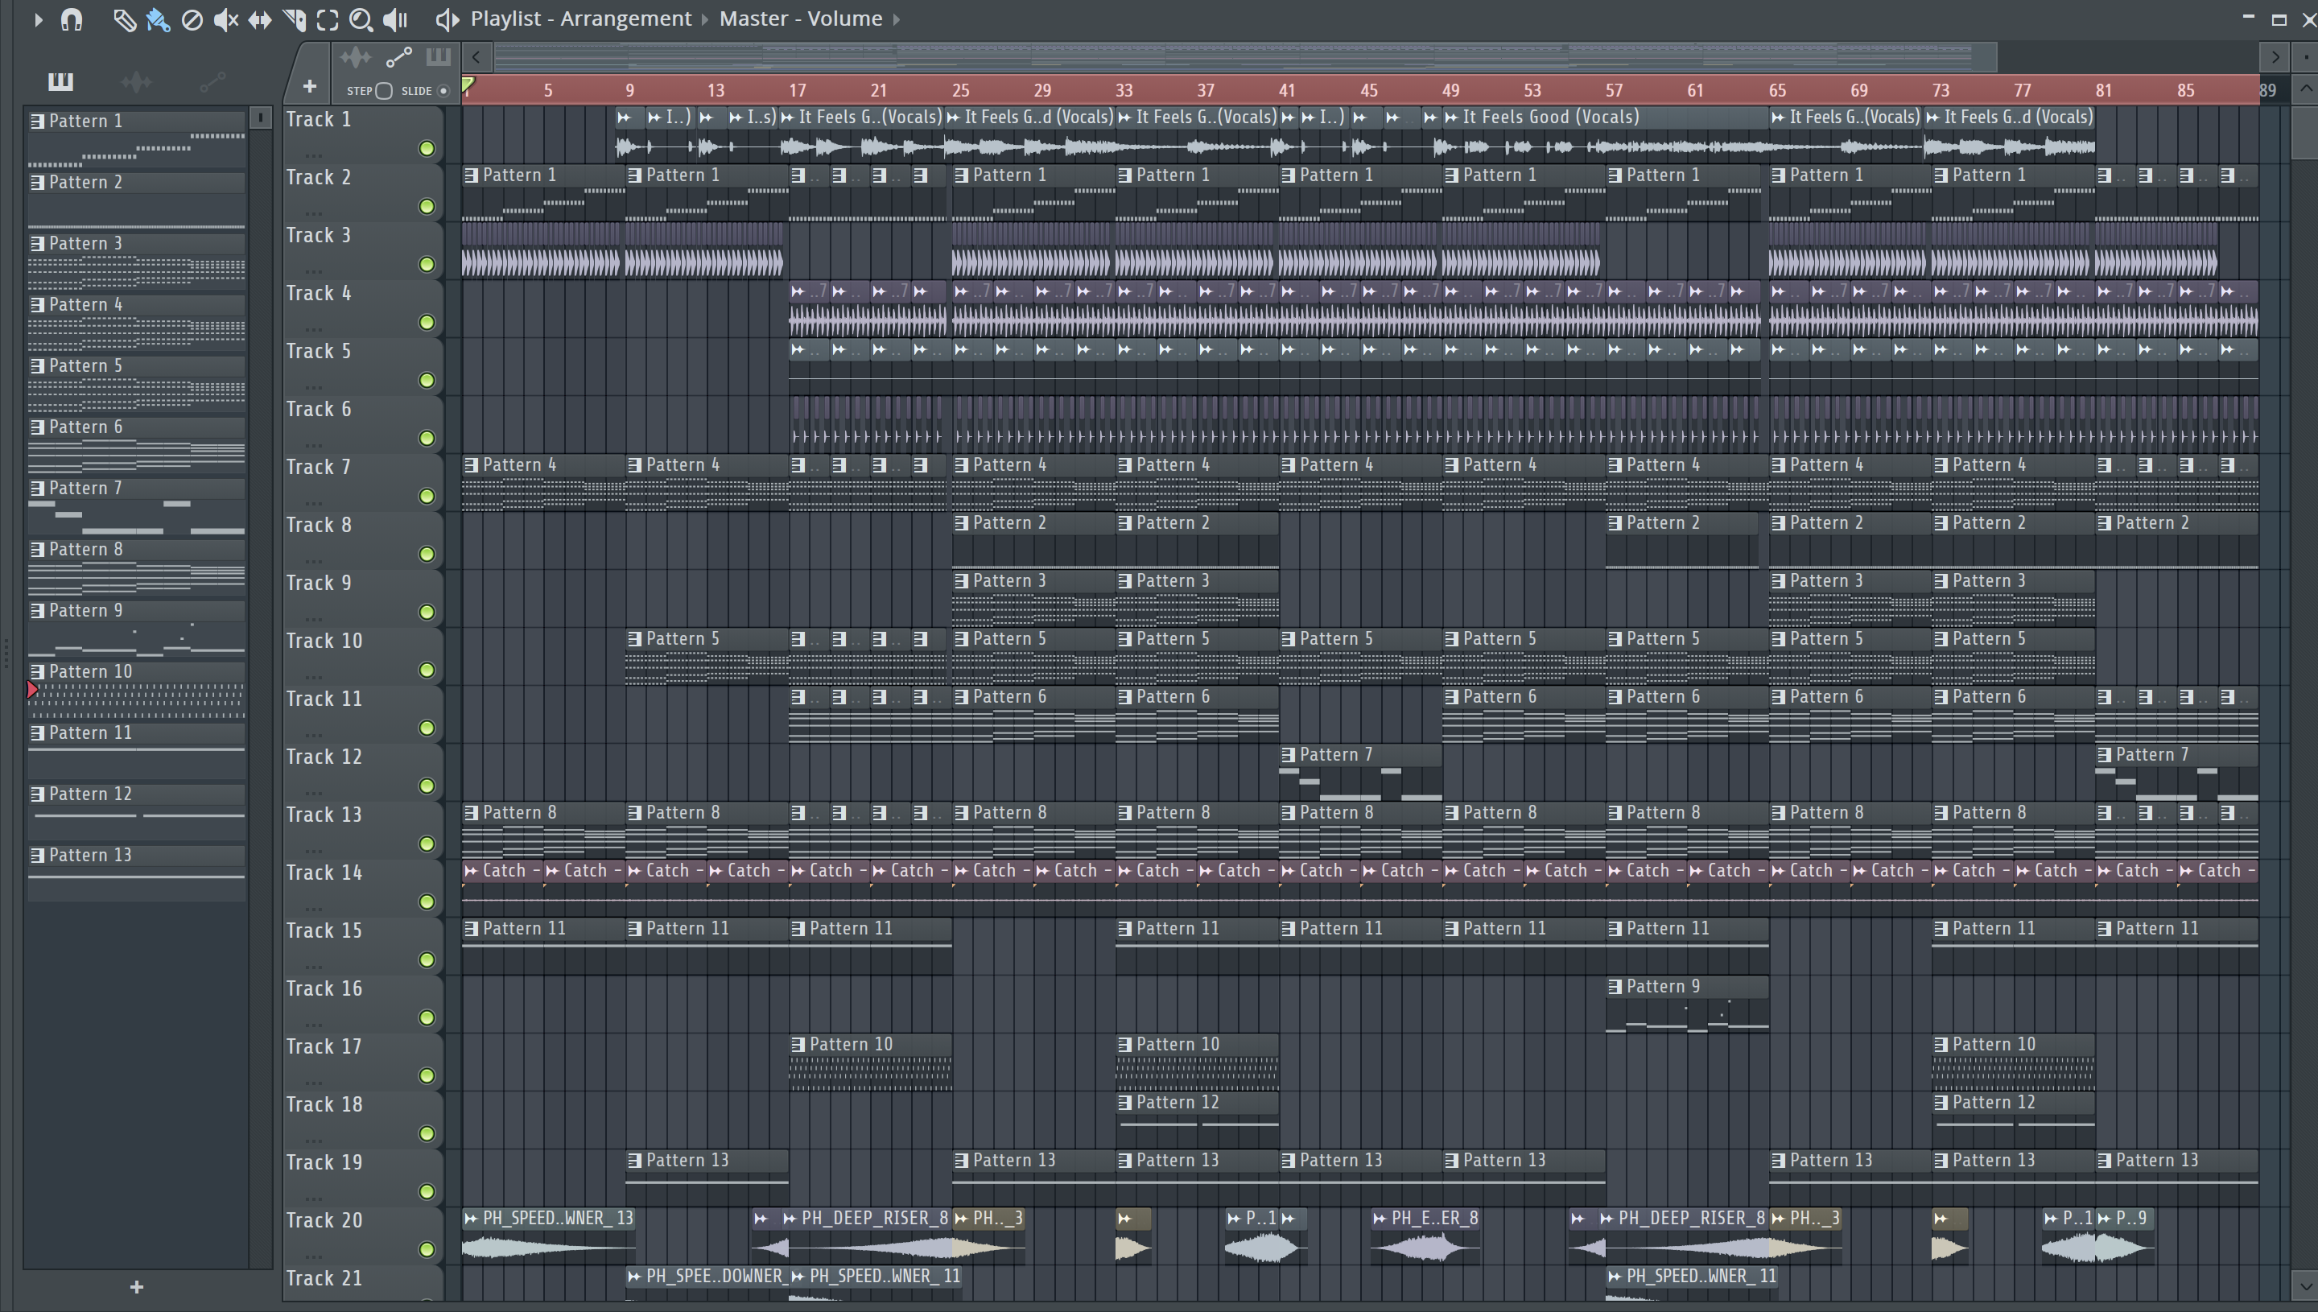The image size is (2318, 1312).
Task: Click arrow after Master - Volume
Action: tap(897, 19)
